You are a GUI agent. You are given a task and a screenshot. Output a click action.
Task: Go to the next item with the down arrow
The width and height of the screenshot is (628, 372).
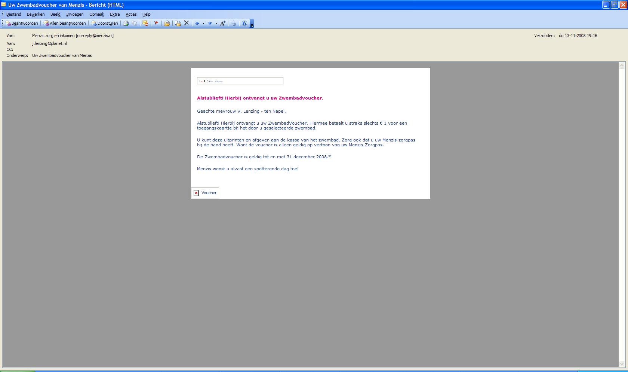[x=210, y=23]
